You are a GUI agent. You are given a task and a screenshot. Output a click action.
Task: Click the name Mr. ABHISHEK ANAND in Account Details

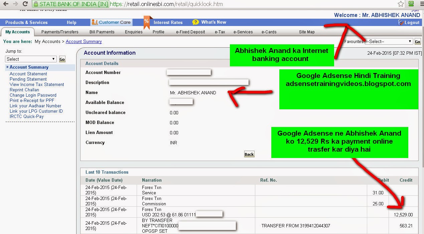(193, 93)
